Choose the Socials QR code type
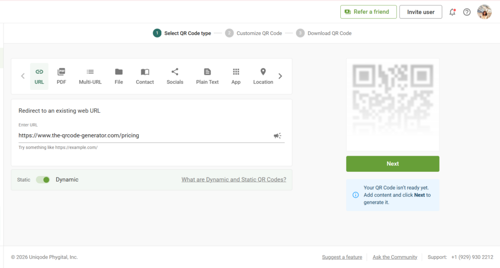The height and width of the screenshot is (268, 500). (x=175, y=76)
